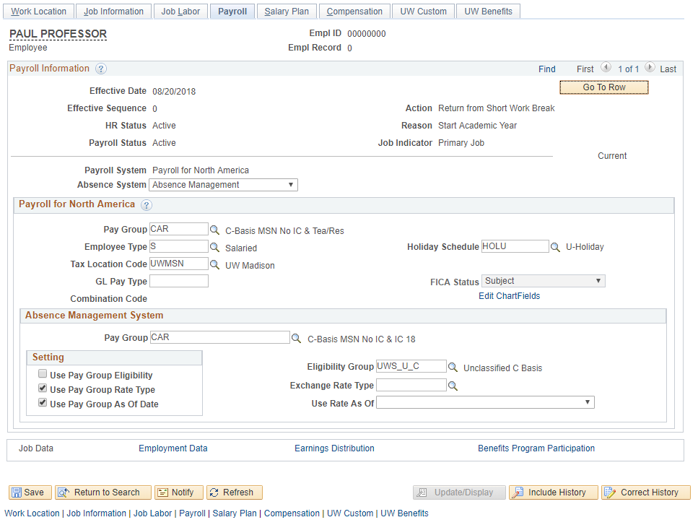The height and width of the screenshot is (525, 698).
Task: Click the Go To Row button
Action: tap(604, 87)
